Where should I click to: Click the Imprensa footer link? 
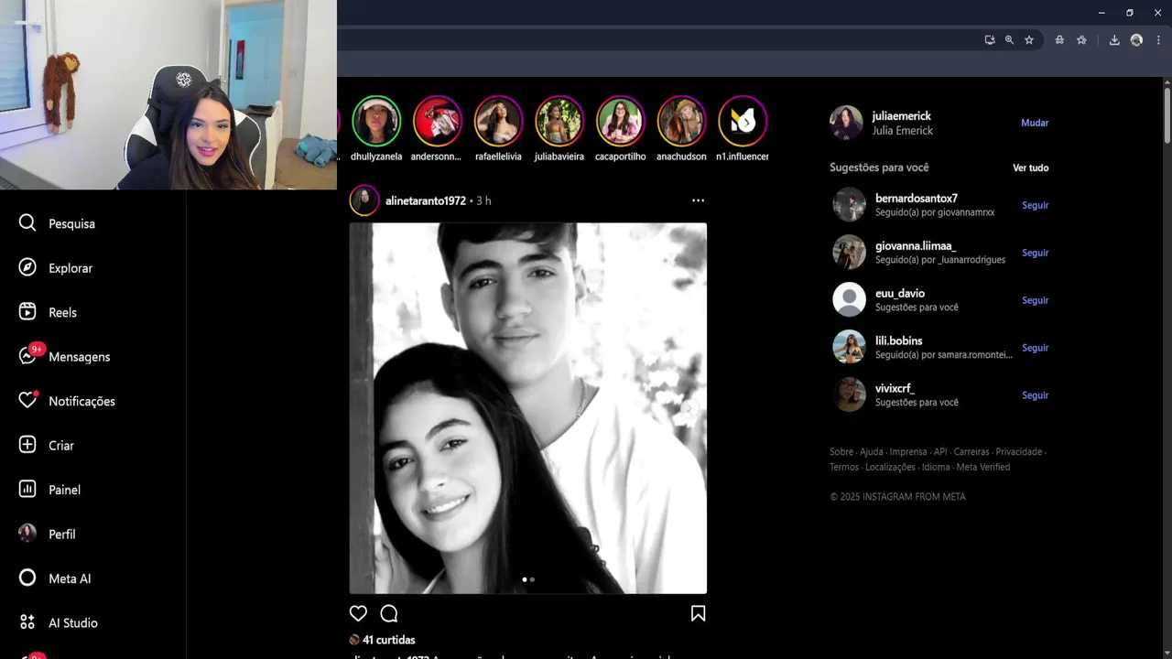pyautogui.click(x=908, y=452)
